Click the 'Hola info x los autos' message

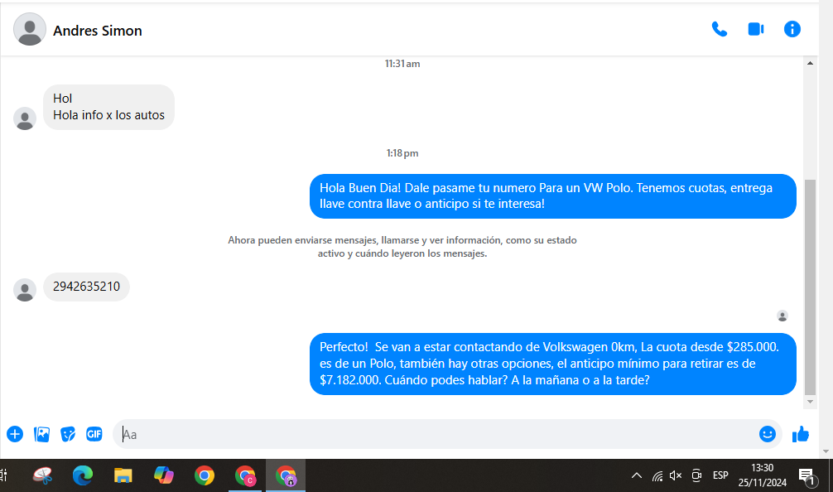pyautogui.click(x=109, y=108)
